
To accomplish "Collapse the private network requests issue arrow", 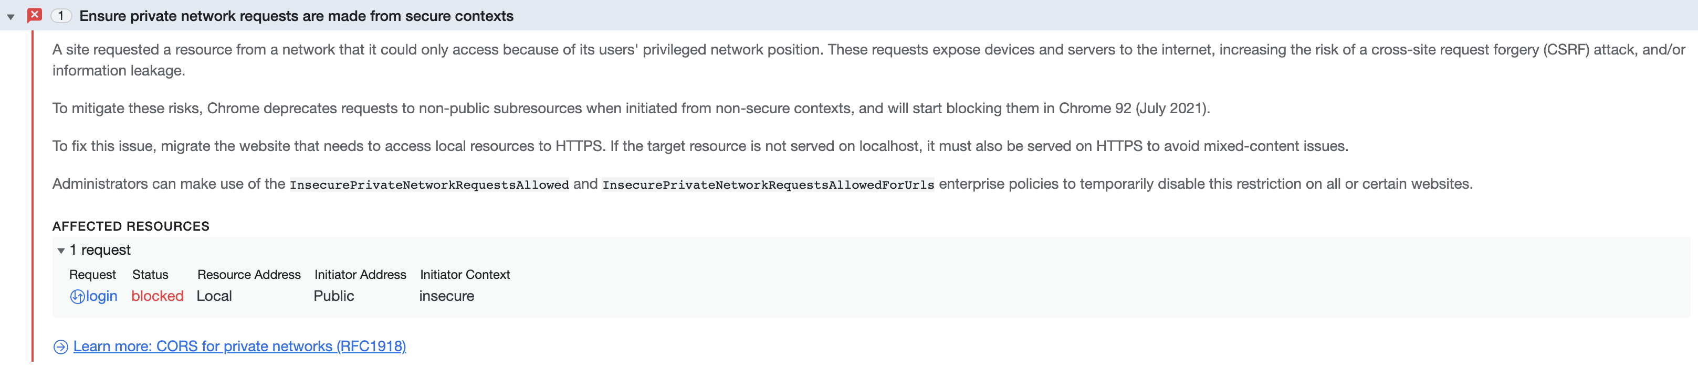I will coord(11,16).
